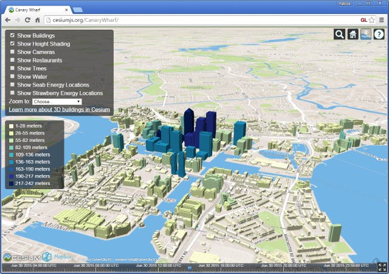Jump timeline to Jun 30 2015 20:00:00 UTC
The width and height of the screenshot is (389, 274).
coord(283,266)
